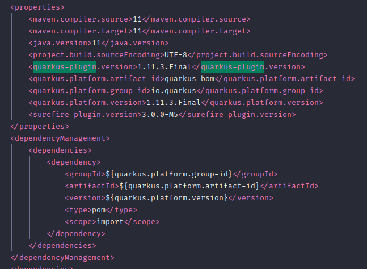The image size is (367, 269).
Task: Click the ${quarkus.platform.artifact-id} expression
Action: coord(189,186)
